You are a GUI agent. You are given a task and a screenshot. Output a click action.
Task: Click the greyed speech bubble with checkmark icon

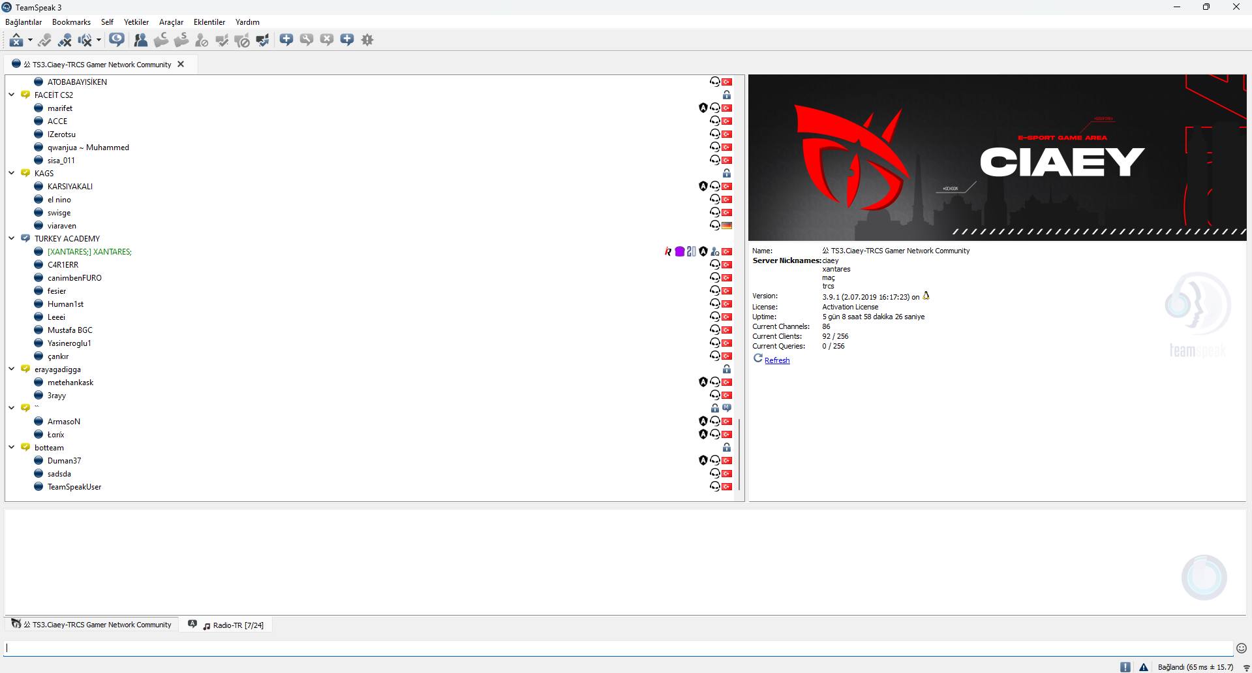click(x=222, y=40)
